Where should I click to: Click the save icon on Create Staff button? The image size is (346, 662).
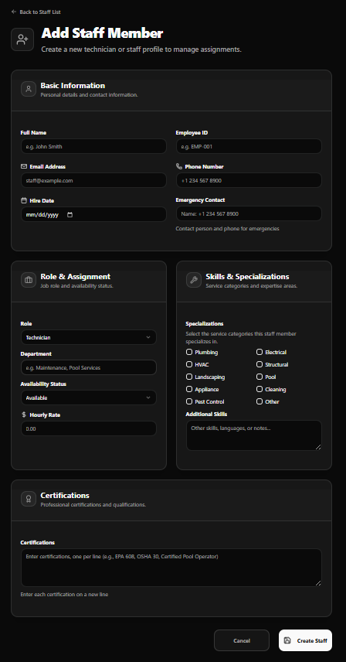pyautogui.click(x=287, y=640)
